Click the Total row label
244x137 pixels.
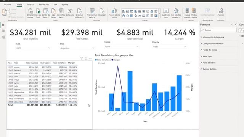point(10,105)
